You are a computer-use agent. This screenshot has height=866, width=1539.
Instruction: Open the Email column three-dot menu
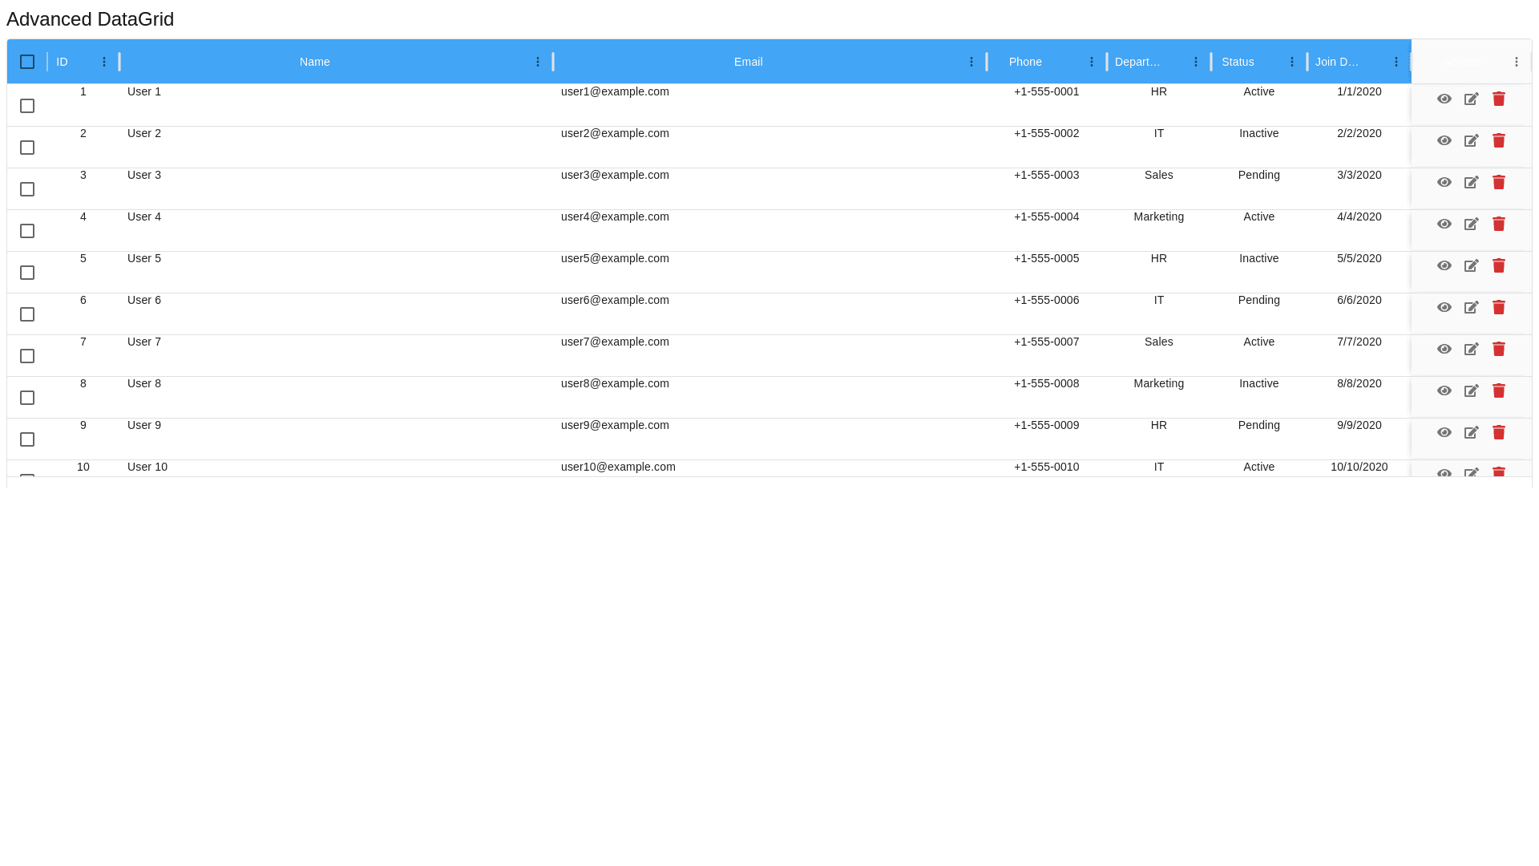coord(971,62)
